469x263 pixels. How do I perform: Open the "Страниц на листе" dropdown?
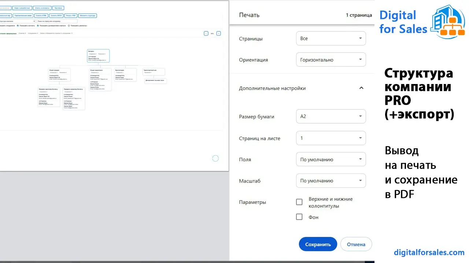[x=330, y=138]
